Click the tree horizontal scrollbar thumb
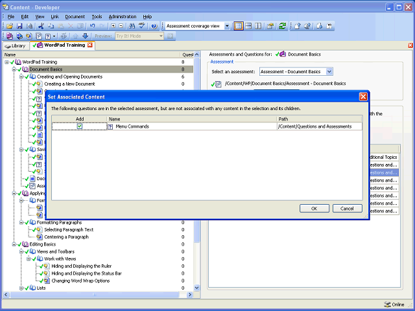 (x=95, y=294)
